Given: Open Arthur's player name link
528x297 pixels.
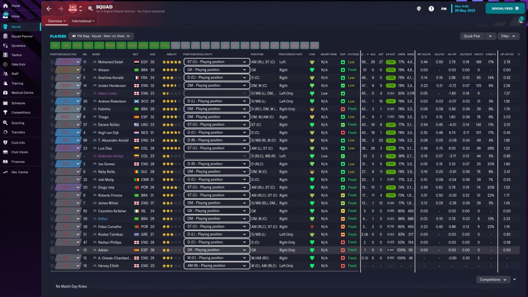Looking at the screenshot, I should click(x=103, y=219).
